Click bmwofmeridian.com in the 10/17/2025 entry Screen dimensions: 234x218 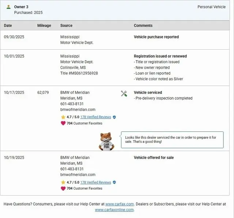pos(78,110)
